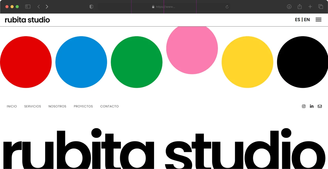The width and height of the screenshot is (328, 169).
Task: Open the NOSOTROS menu item
Action: (57, 106)
